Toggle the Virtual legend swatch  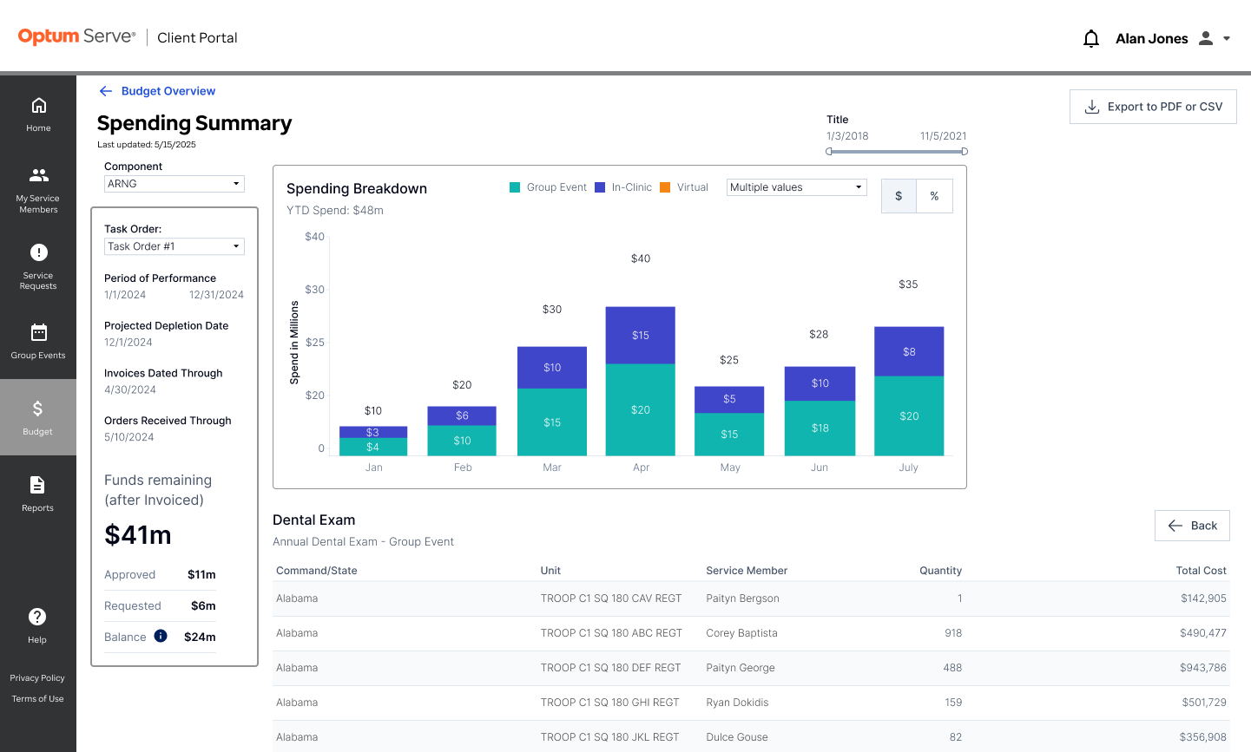pyautogui.click(x=665, y=187)
